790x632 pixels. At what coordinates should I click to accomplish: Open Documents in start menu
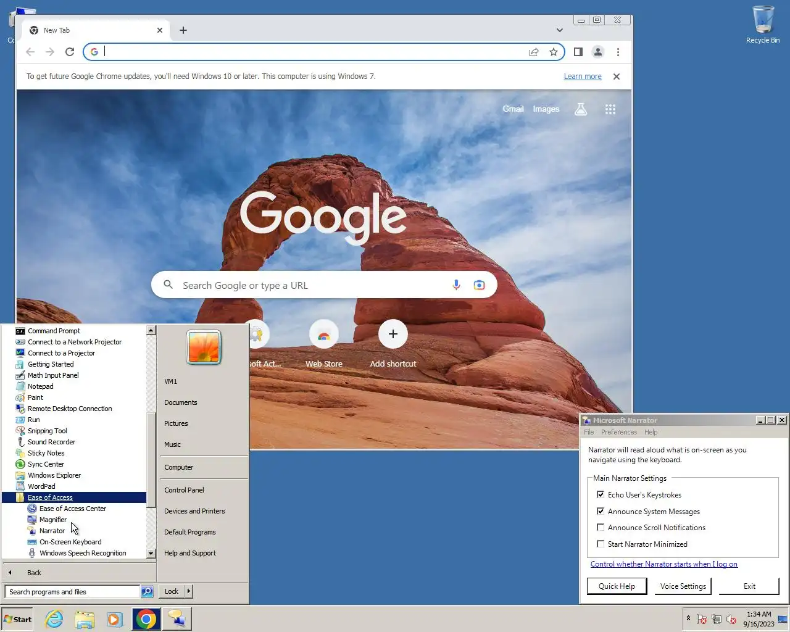click(181, 402)
